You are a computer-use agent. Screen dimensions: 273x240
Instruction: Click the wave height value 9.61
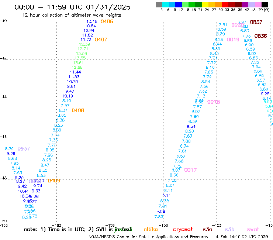click(x=71, y=86)
